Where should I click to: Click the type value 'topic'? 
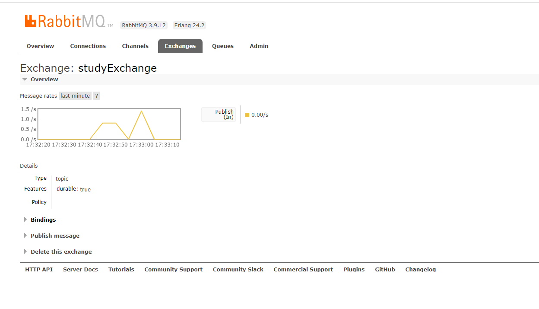click(x=62, y=178)
